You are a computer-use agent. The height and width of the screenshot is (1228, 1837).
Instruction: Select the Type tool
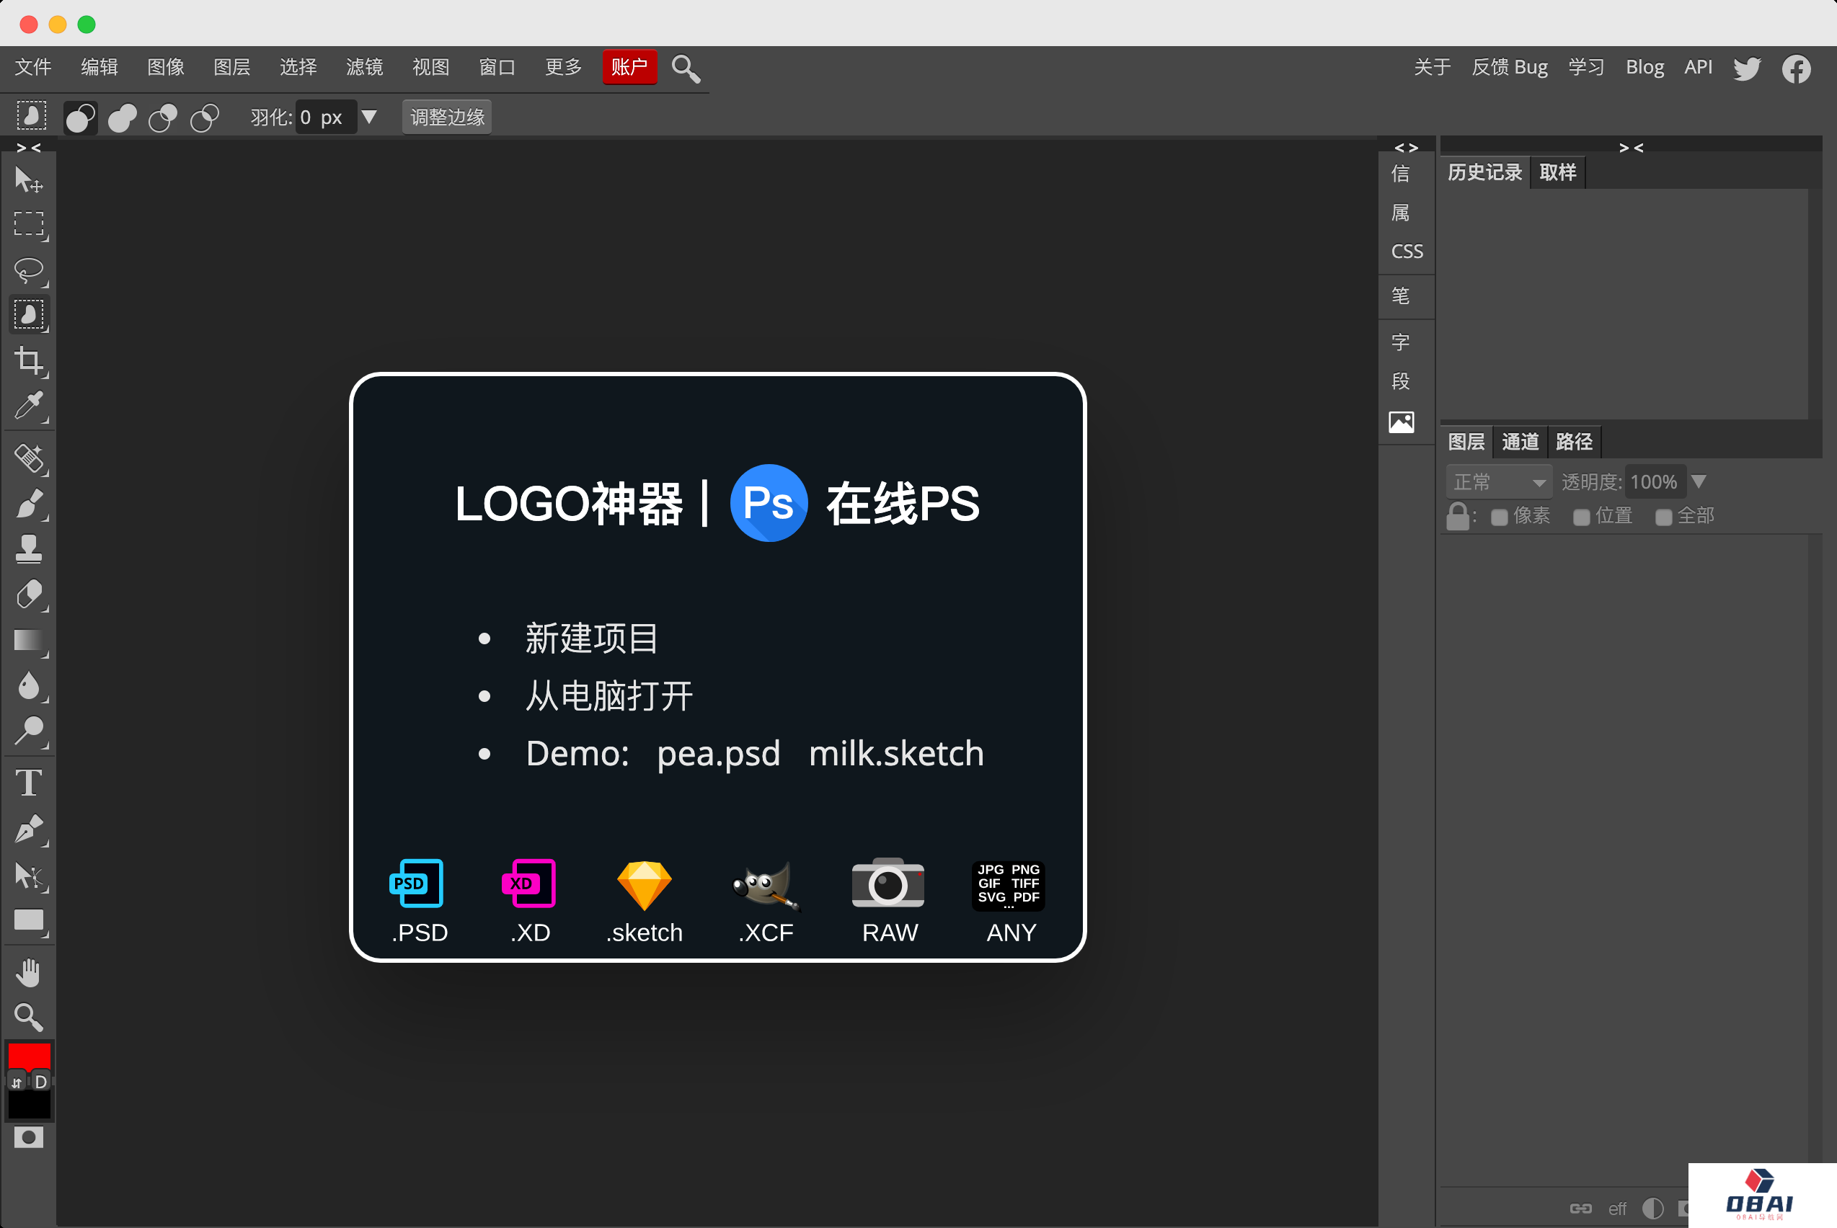[29, 783]
